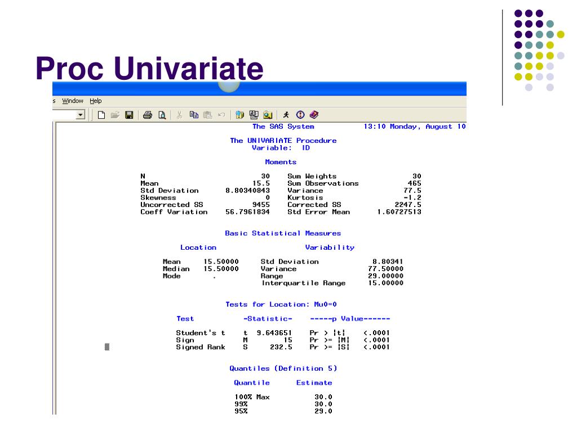This screenshot has height=432, width=577.
Task: Open the Window menu
Action: point(73,101)
